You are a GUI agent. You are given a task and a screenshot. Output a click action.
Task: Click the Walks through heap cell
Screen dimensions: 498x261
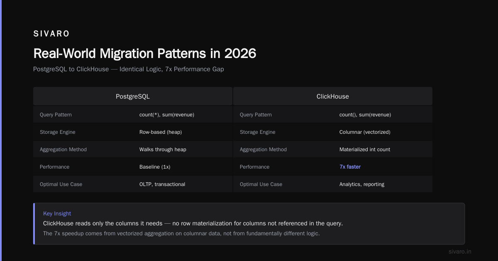point(163,150)
